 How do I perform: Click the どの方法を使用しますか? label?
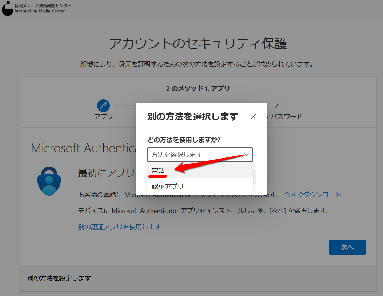[x=184, y=140]
